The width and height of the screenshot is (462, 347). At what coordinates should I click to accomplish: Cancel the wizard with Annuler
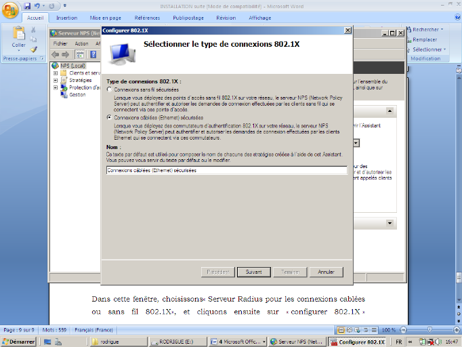326,272
